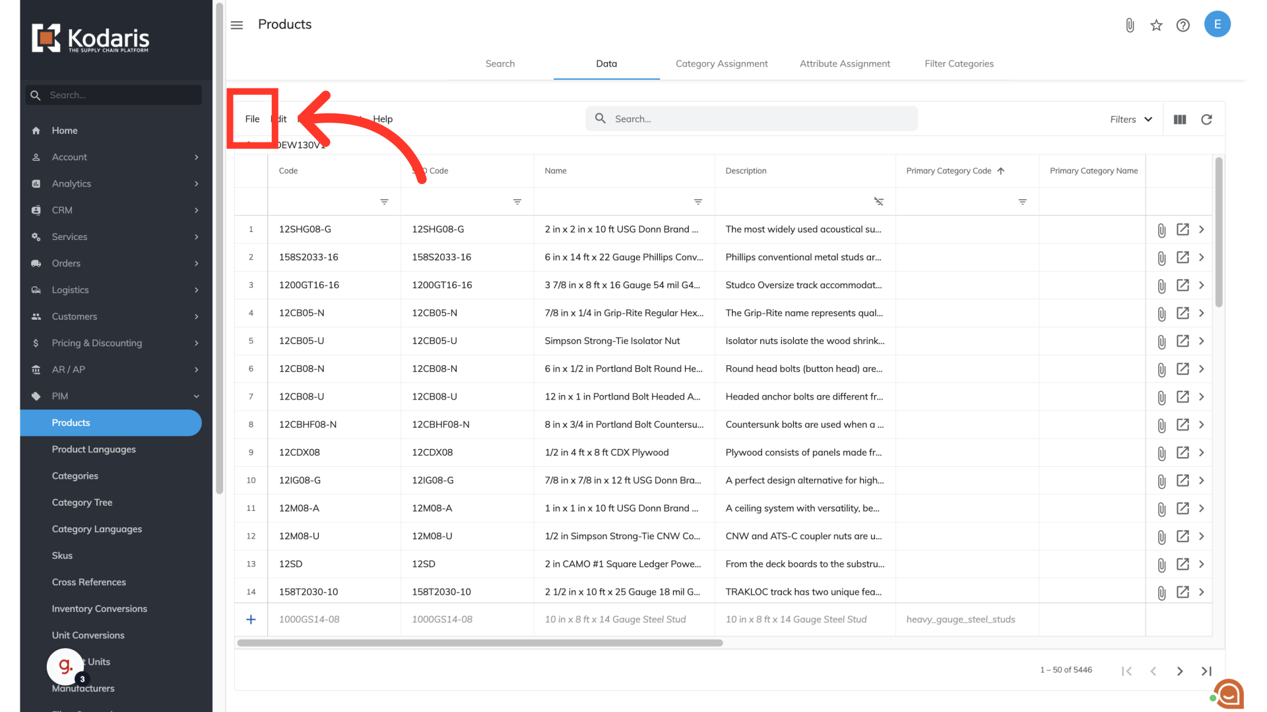Click the plus icon to add a row
Image resolution: width=1267 pixels, height=712 pixels.
point(251,619)
